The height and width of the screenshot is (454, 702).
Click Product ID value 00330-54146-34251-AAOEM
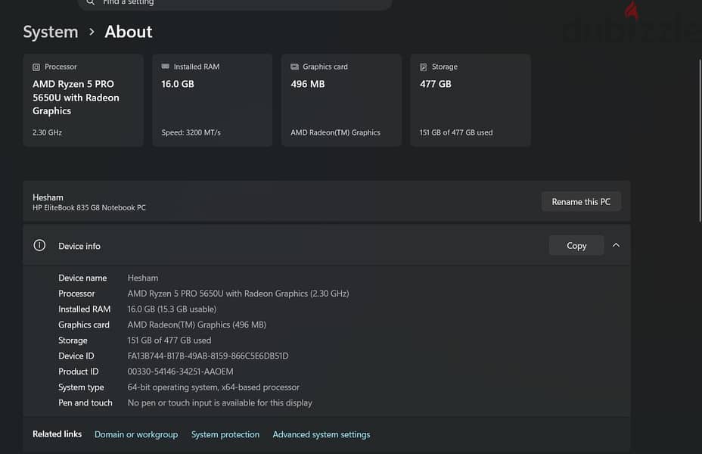pyautogui.click(x=181, y=372)
